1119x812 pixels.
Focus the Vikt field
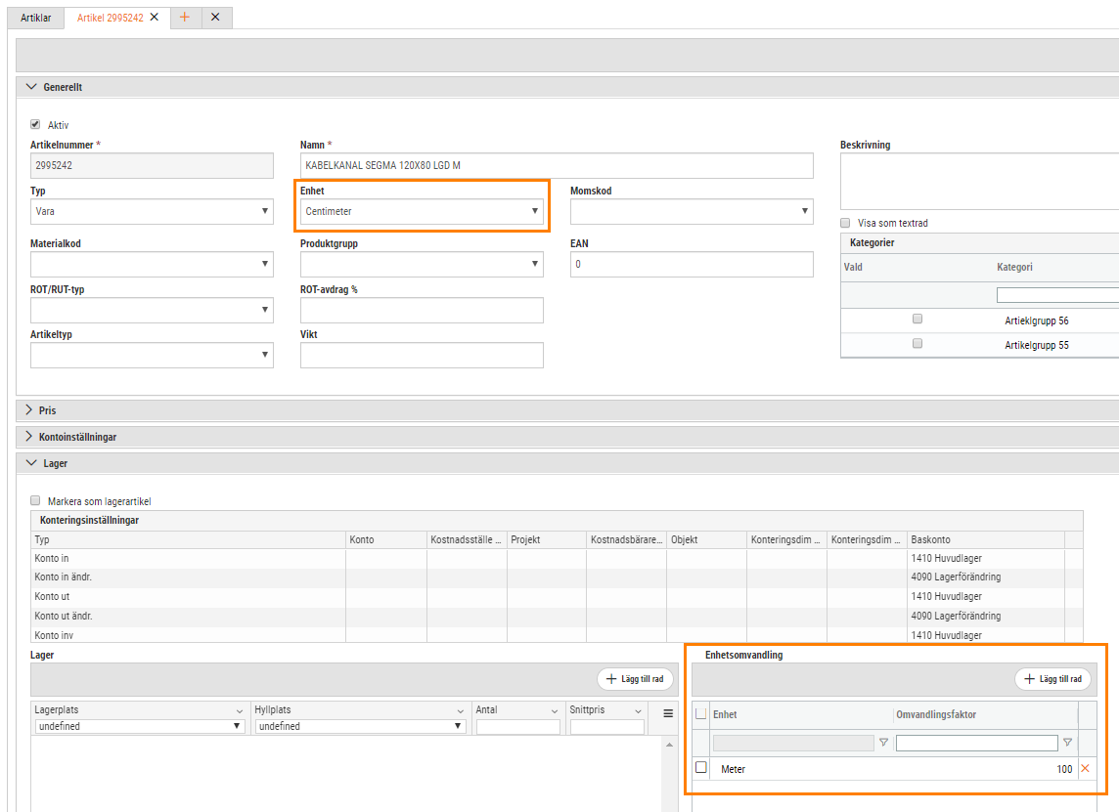(x=422, y=355)
